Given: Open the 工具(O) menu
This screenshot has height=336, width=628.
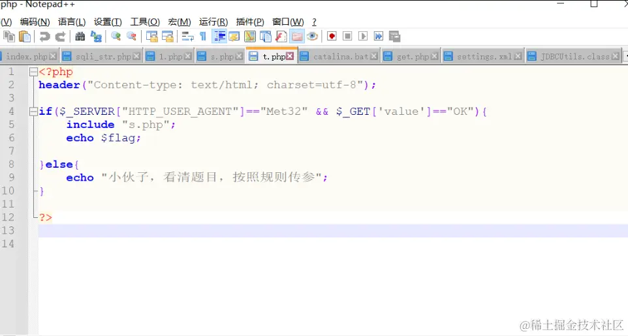Looking at the screenshot, I should click(x=145, y=22).
